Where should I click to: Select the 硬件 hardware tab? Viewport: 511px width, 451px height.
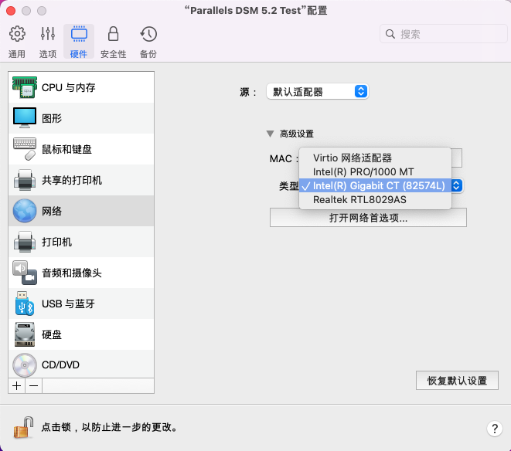coord(79,42)
